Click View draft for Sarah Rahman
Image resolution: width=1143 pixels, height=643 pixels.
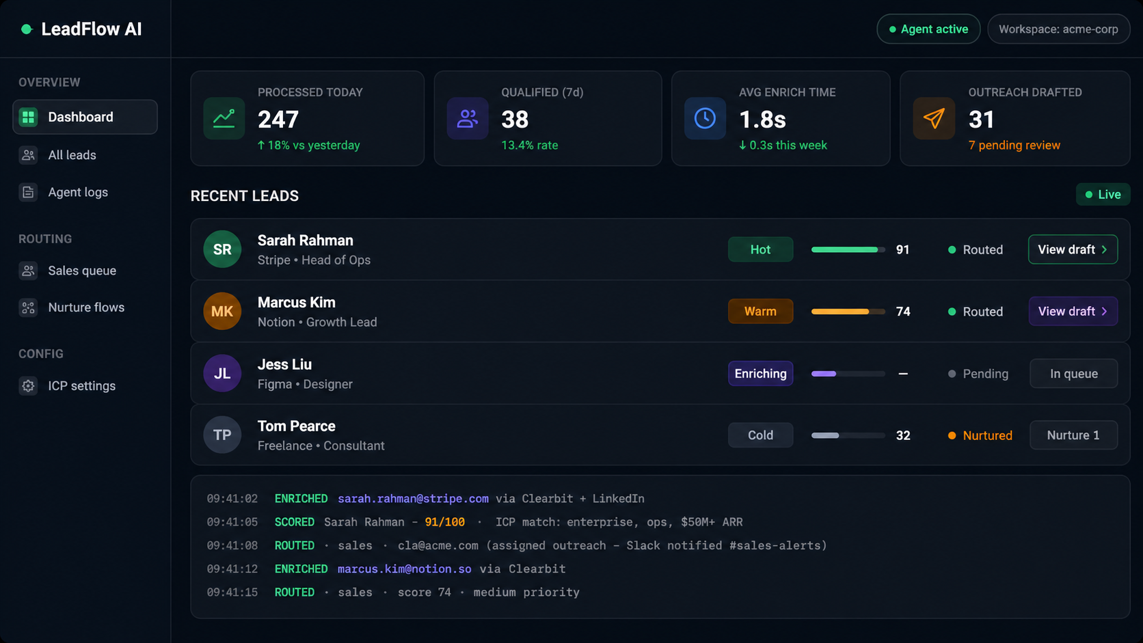point(1073,249)
